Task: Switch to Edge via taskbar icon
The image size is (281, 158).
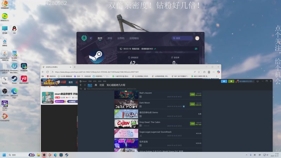Action: pos(55,155)
